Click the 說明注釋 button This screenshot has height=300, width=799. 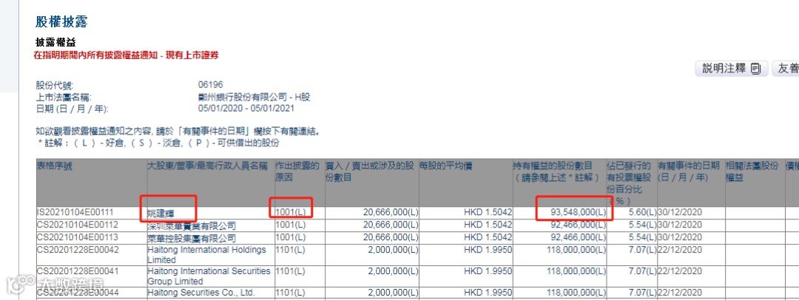[x=732, y=69]
